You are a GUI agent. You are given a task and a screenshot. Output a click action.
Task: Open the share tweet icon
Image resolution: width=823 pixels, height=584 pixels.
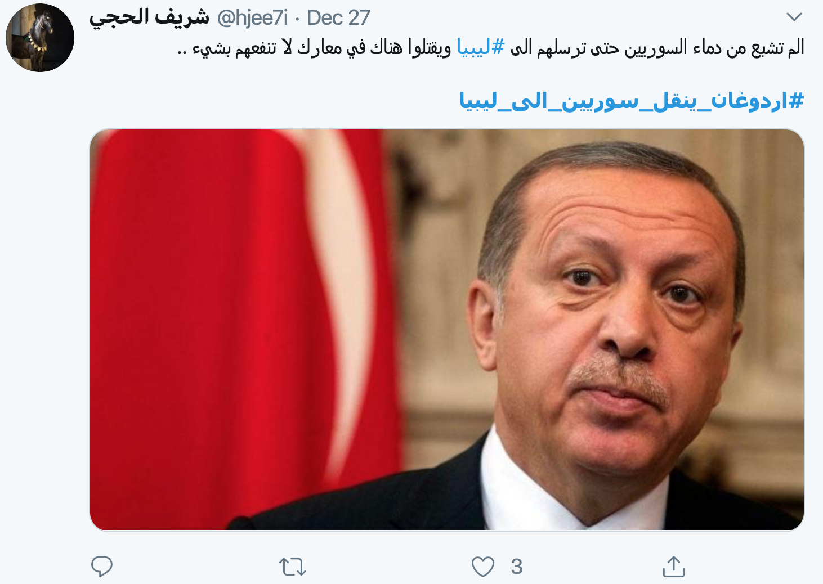pyautogui.click(x=673, y=567)
